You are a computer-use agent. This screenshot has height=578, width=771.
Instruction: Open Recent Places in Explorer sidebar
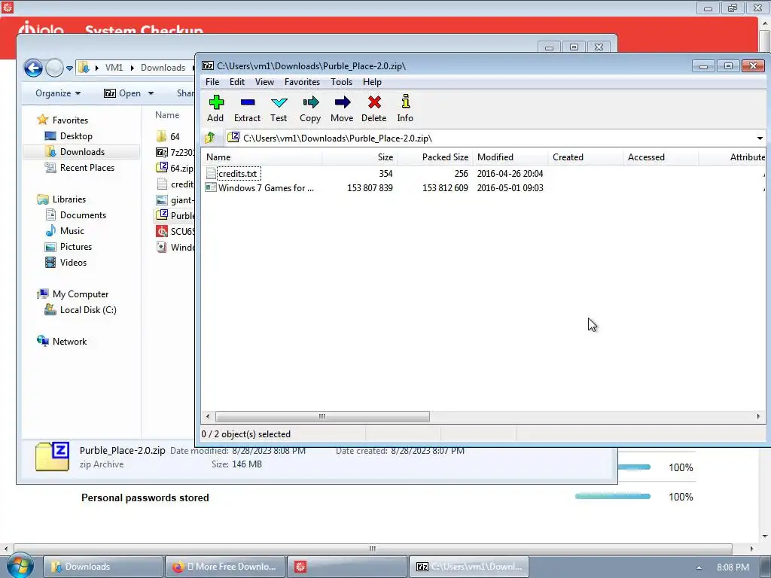(x=80, y=168)
